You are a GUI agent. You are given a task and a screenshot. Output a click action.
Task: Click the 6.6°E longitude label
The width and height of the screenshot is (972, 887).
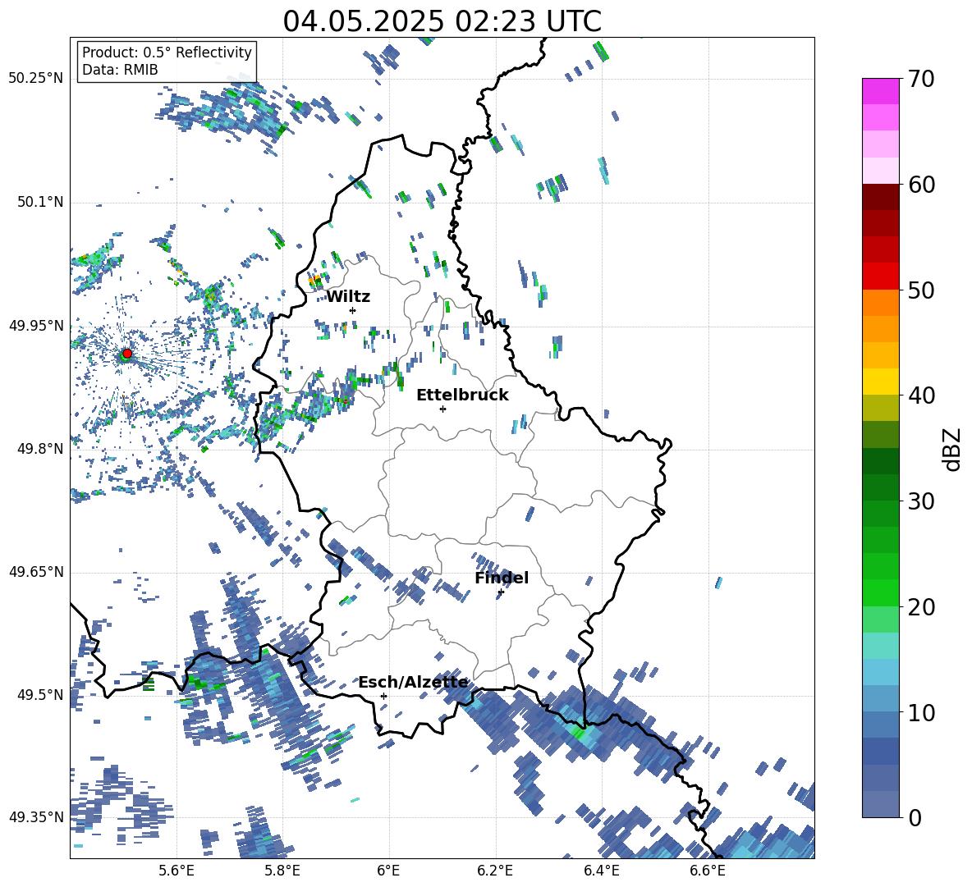coord(708,871)
